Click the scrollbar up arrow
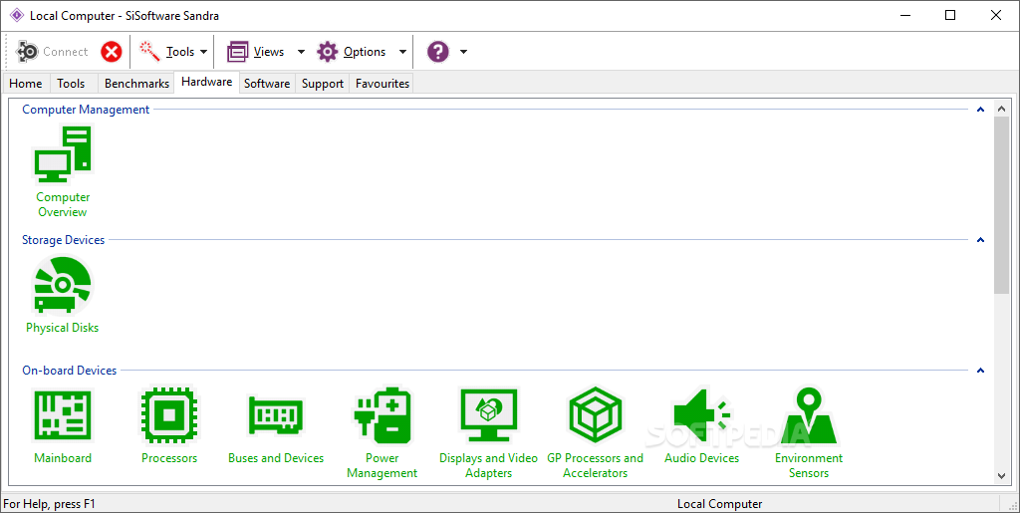This screenshot has width=1020, height=513. pyautogui.click(x=1002, y=110)
